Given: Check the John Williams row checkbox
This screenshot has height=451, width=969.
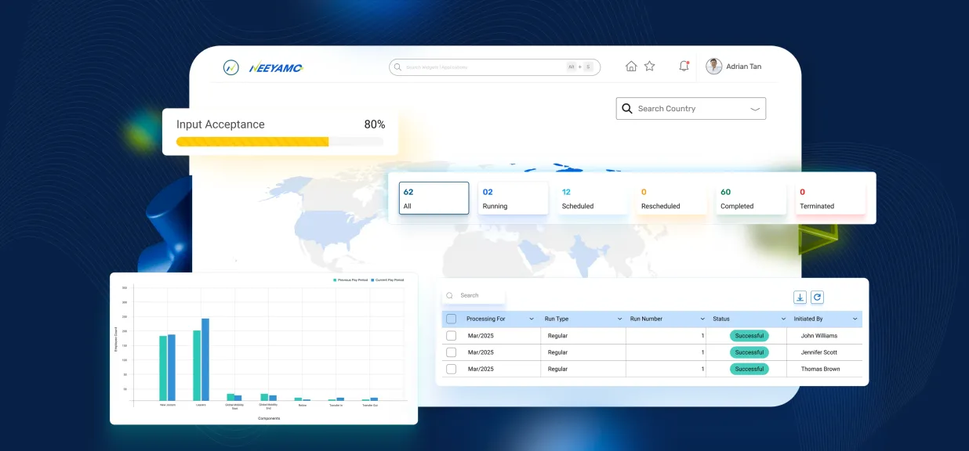Looking at the screenshot, I should (451, 336).
